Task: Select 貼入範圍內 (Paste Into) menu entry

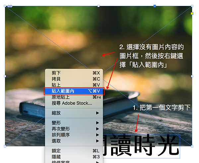Action: point(74,91)
